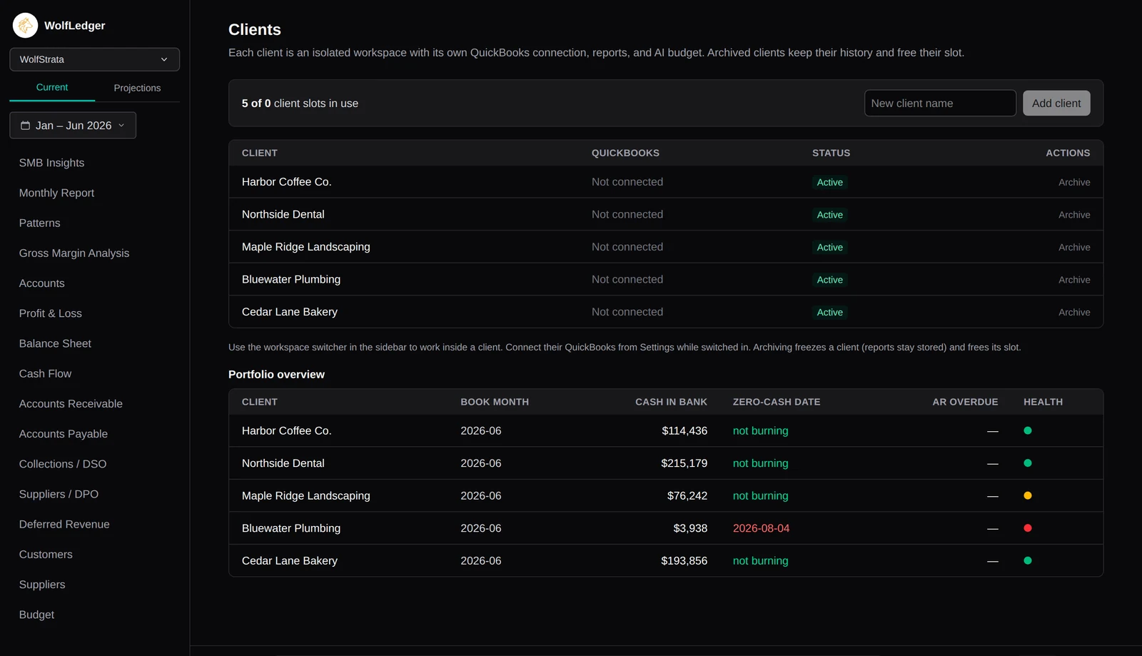Open the Budget page
1142x656 pixels.
pyautogui.click(x=36, y=615)
